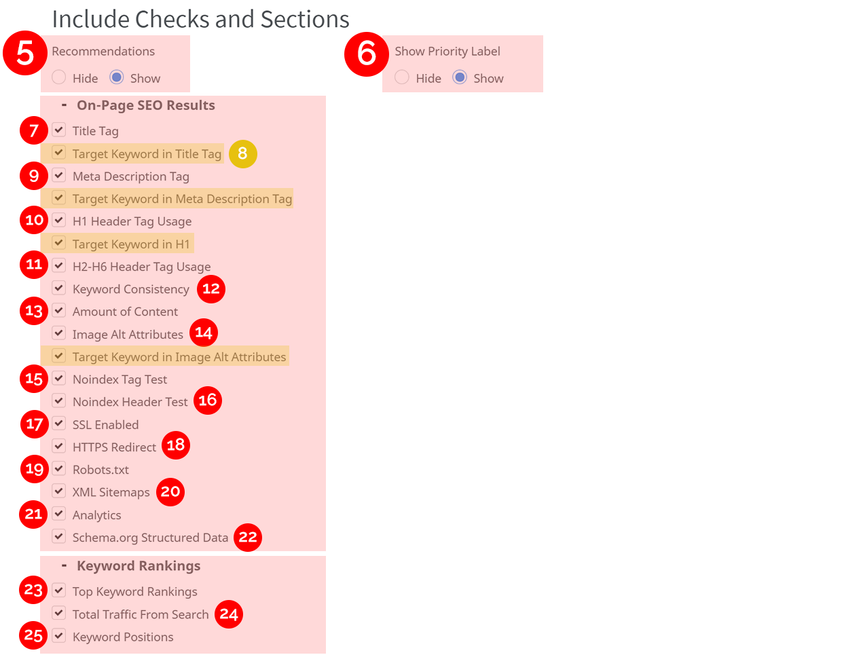The height and width of the screenshot is (655, 842).
Task: Uncheck the Robots.txt checkbox
Action: [x=59, y=468]
